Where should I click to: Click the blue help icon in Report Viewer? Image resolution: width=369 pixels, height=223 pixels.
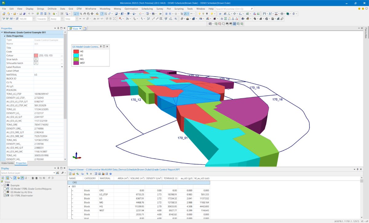pyautogui.click(x=110, y=174)
